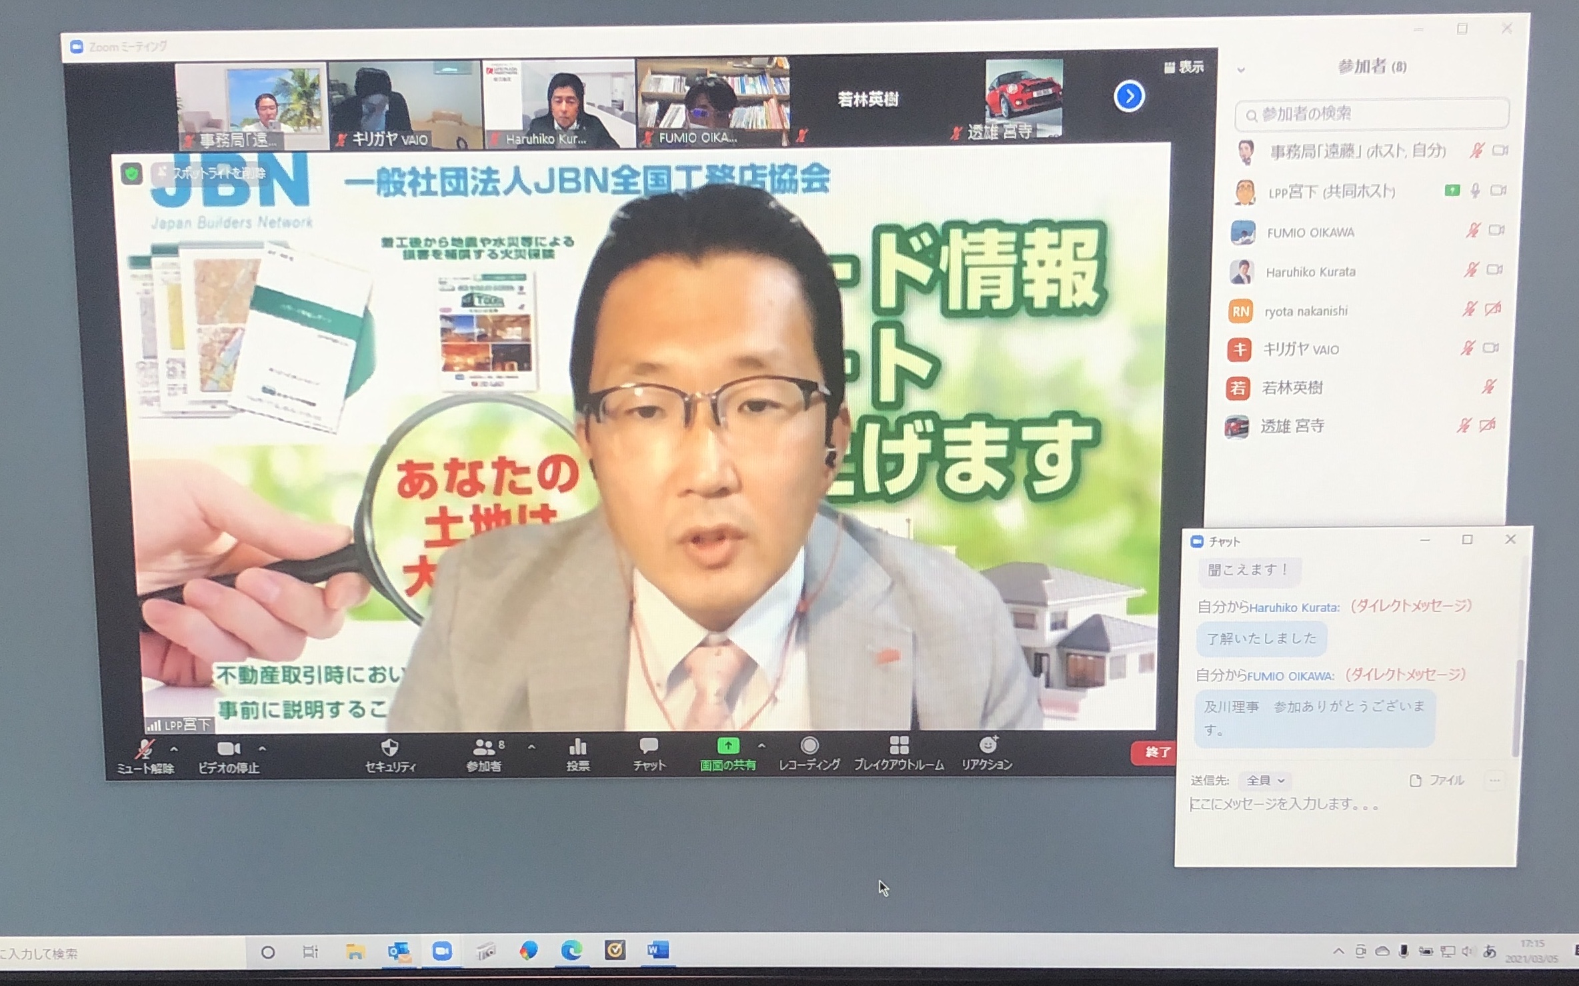Click FUMIO OIKAWA name link in chat
1579x986 pixels.
1290,677
